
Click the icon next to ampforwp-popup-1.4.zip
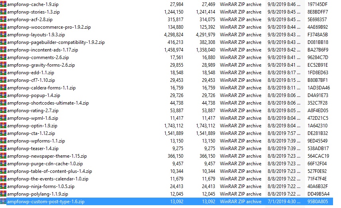click(x=3, y=95)
